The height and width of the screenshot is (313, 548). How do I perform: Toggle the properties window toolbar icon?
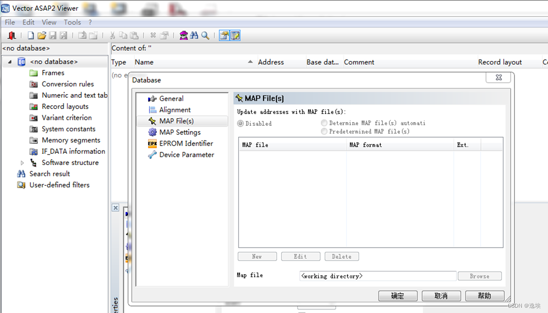[224, 35]
